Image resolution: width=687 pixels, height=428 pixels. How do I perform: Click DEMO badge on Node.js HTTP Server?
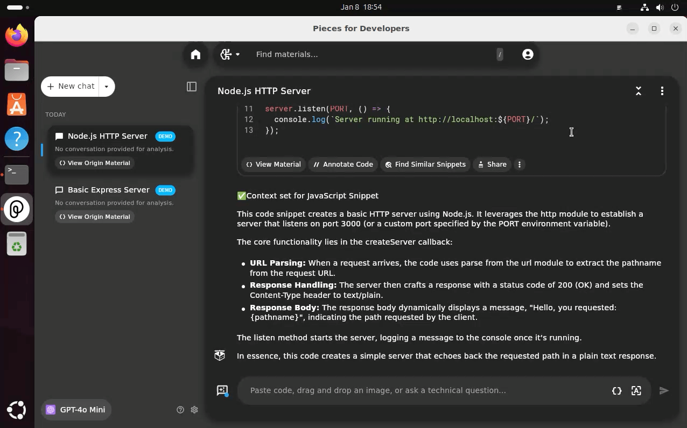tap(165, 136)
